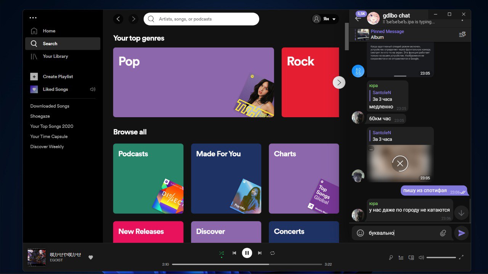Select Search in Spotify sidebar
The width and height of the screenshot is (488, 274).
[63, 43]
